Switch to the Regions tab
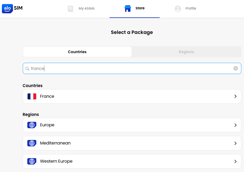Viewport: 244px width, 172px height. (186, 52)
